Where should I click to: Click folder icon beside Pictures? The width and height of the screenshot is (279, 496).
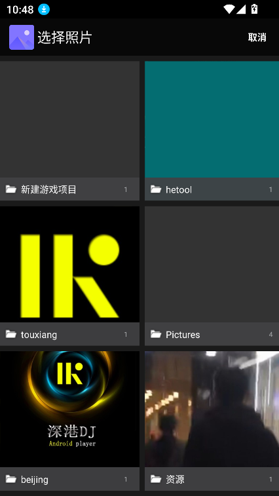(156, 334)
